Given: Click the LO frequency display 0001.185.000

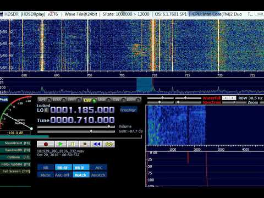Looking at the screenshot, I should coord(82,110).
